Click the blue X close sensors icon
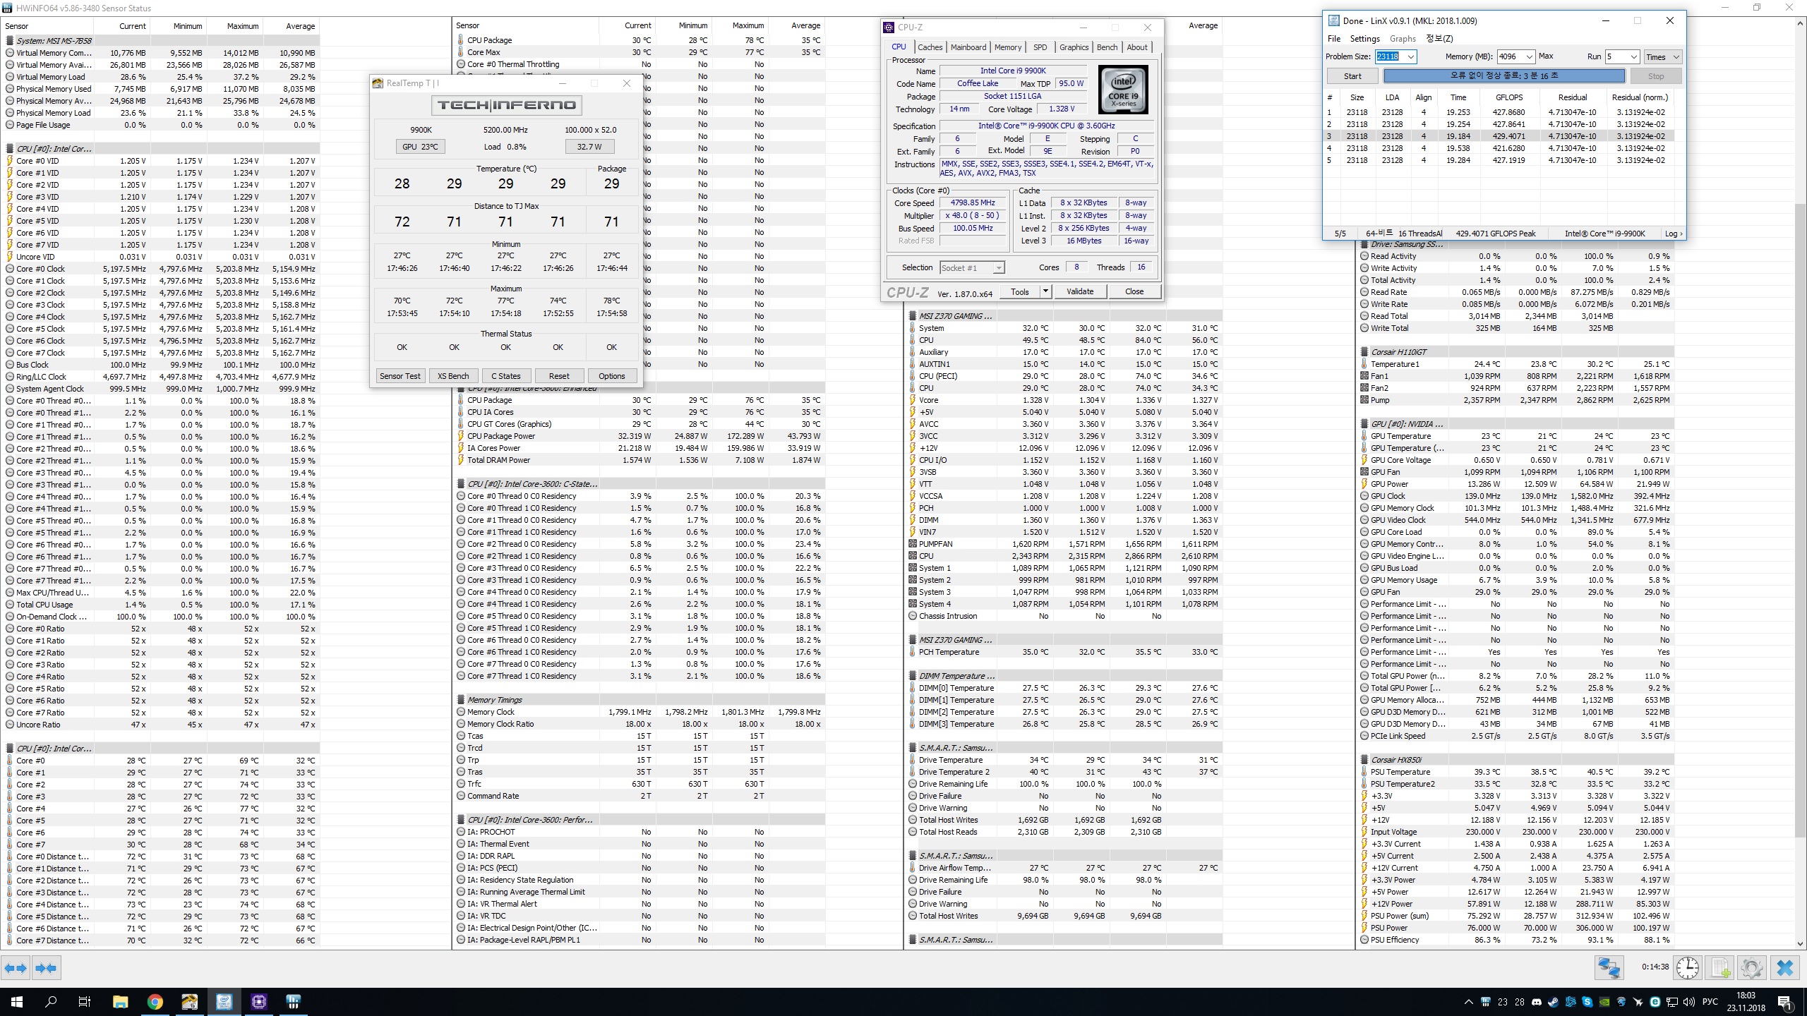Viewport: 1807px width, 1016px height. (1784, 967)
